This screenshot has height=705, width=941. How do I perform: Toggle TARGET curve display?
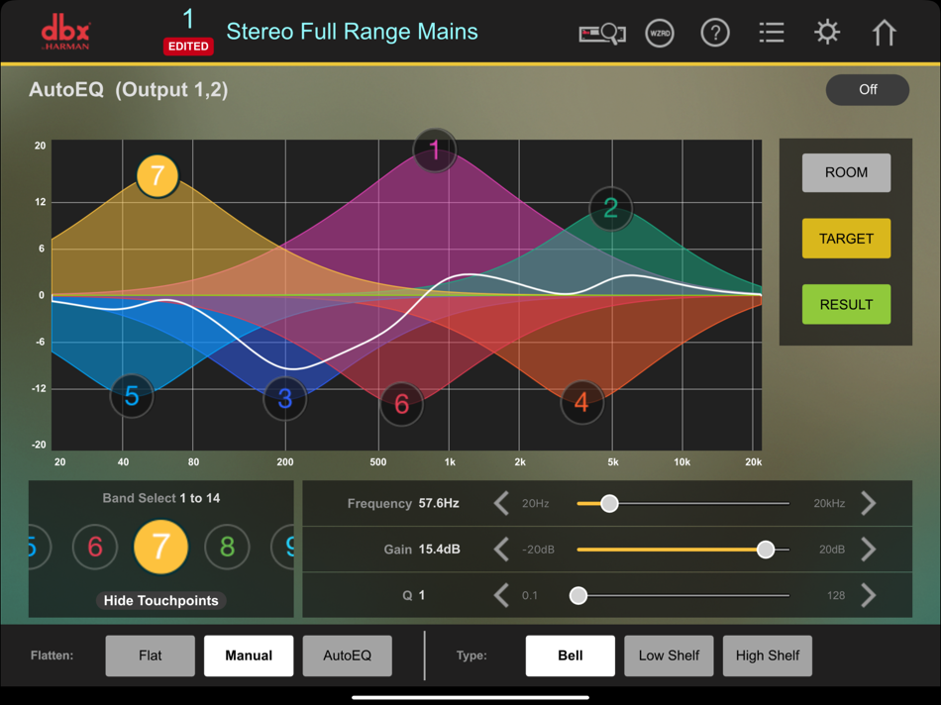point(846,239)
